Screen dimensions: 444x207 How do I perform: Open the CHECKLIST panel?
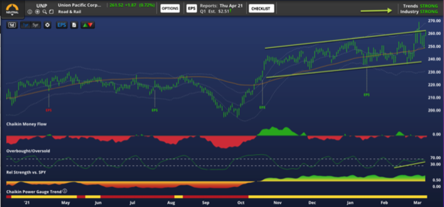coord(261,9)
